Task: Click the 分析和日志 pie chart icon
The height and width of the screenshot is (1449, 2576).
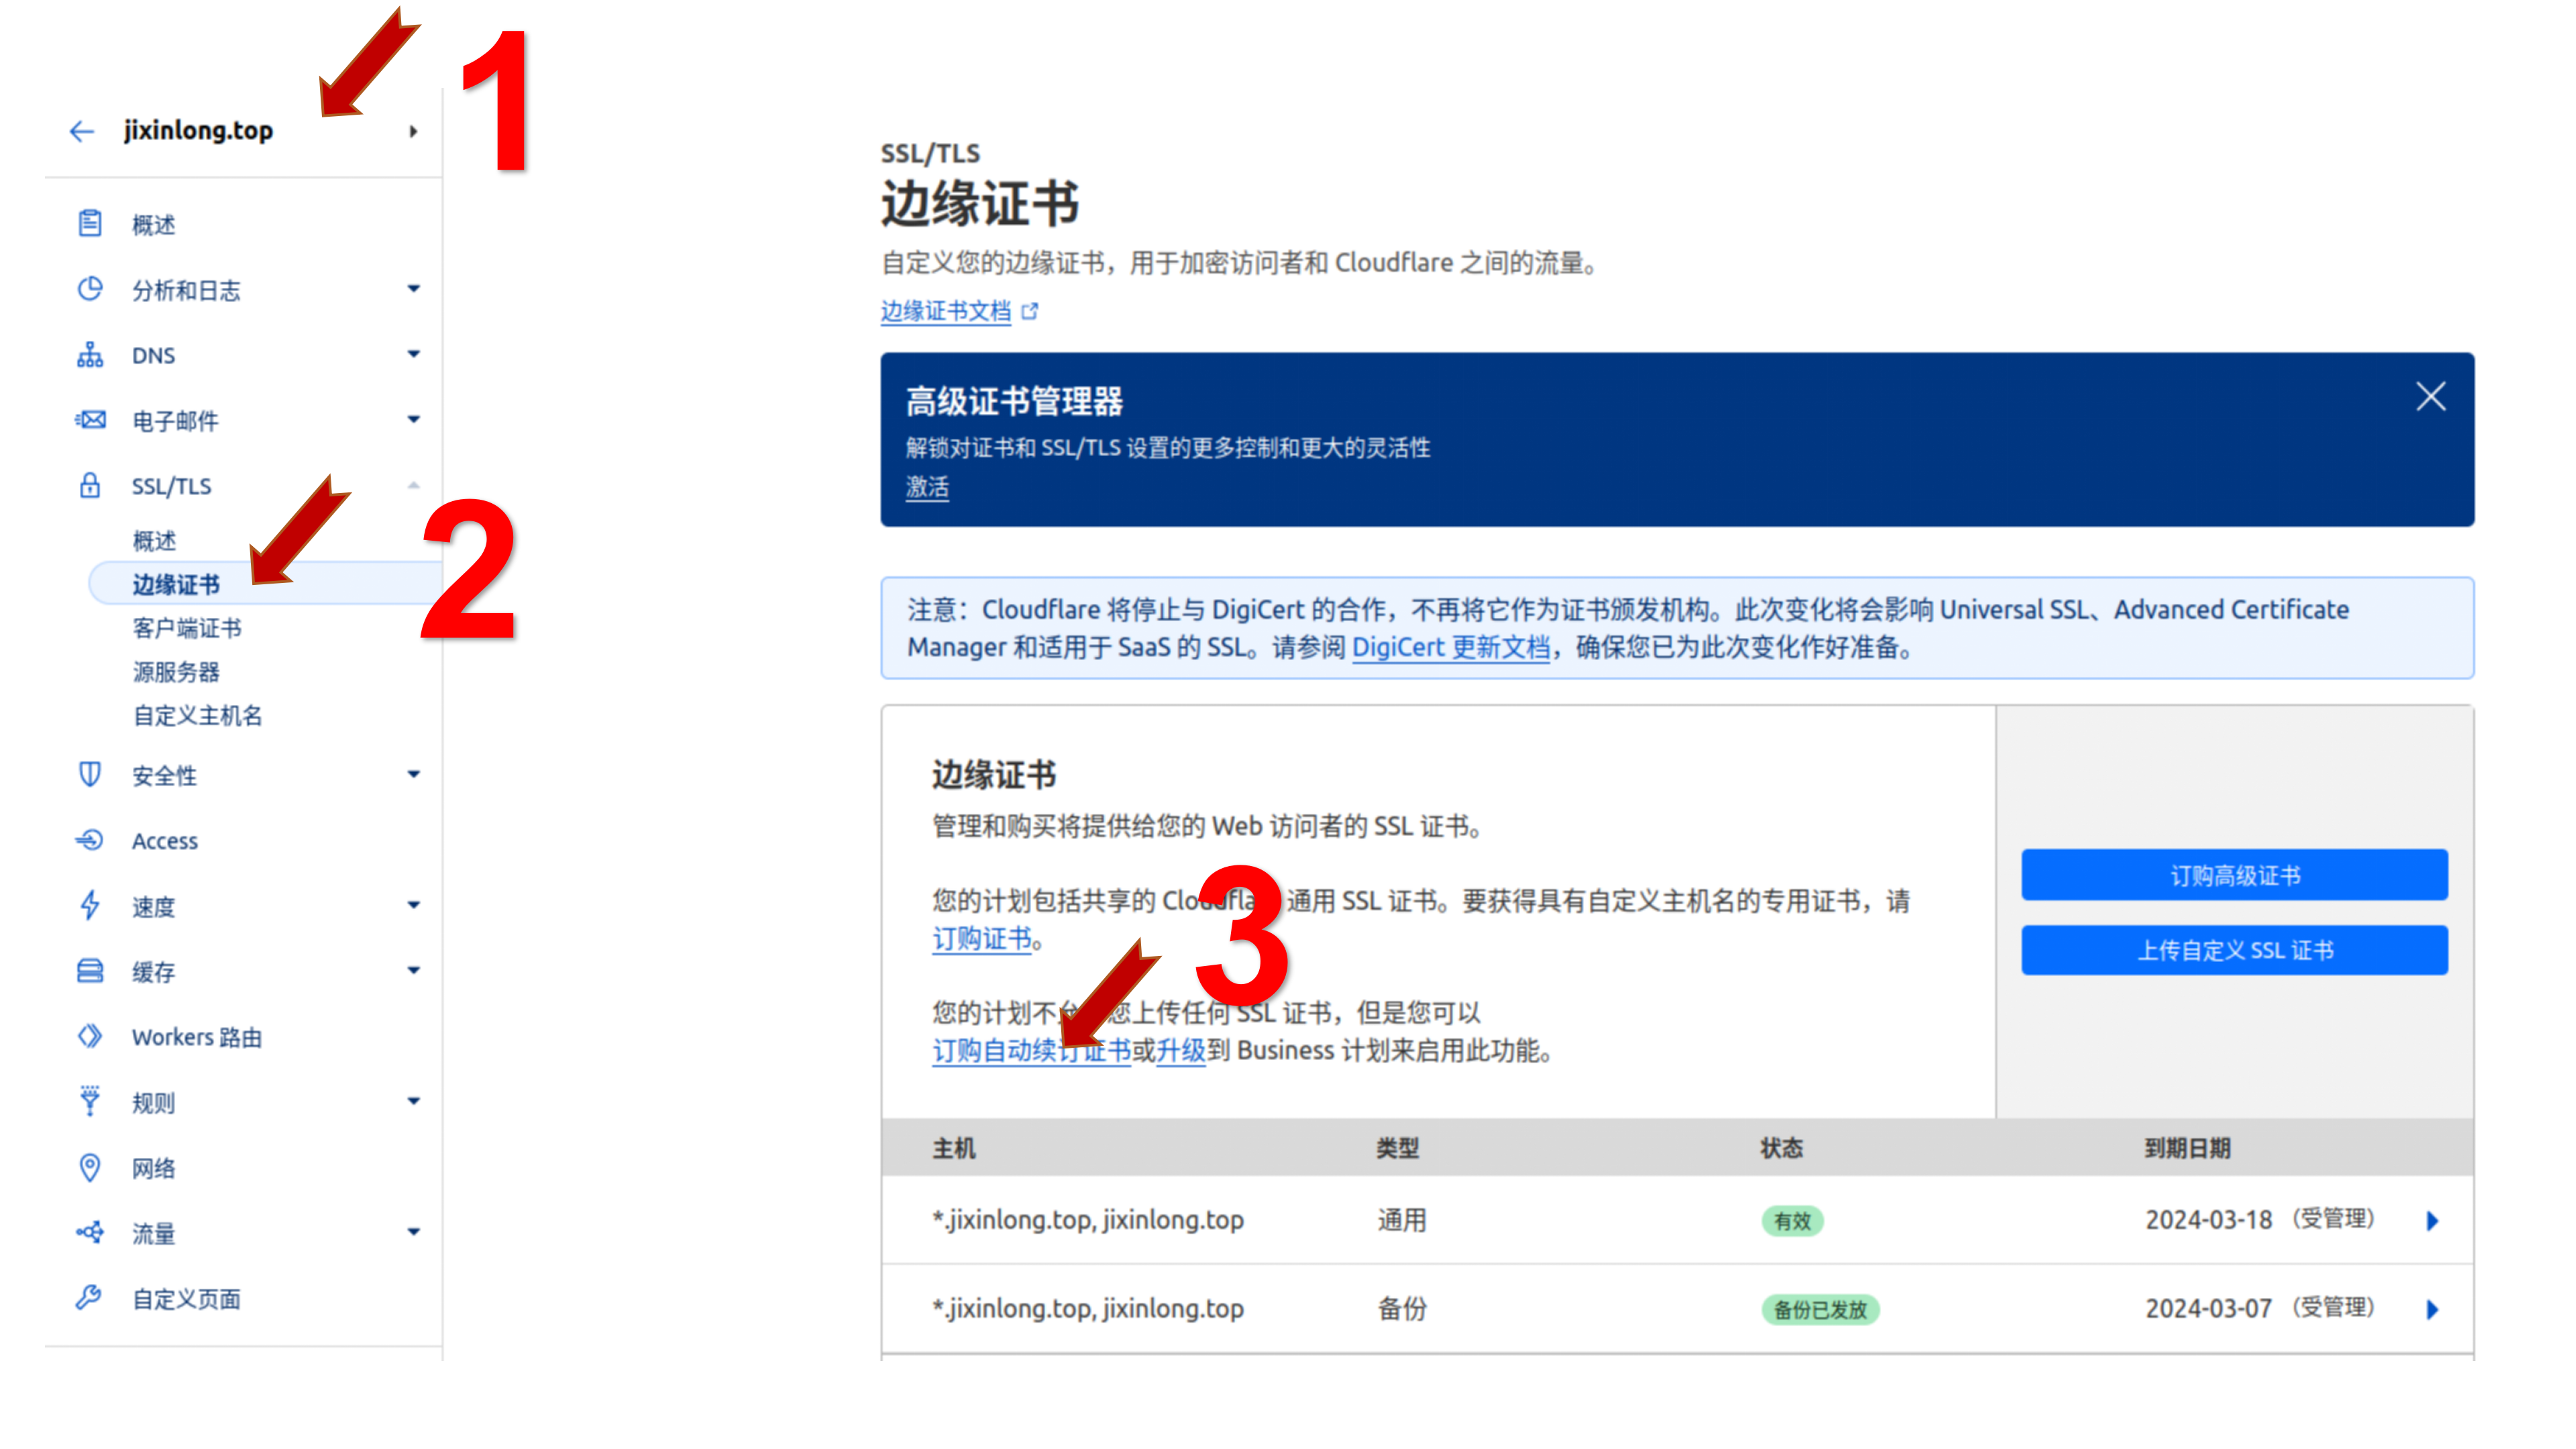Action: 90,289
